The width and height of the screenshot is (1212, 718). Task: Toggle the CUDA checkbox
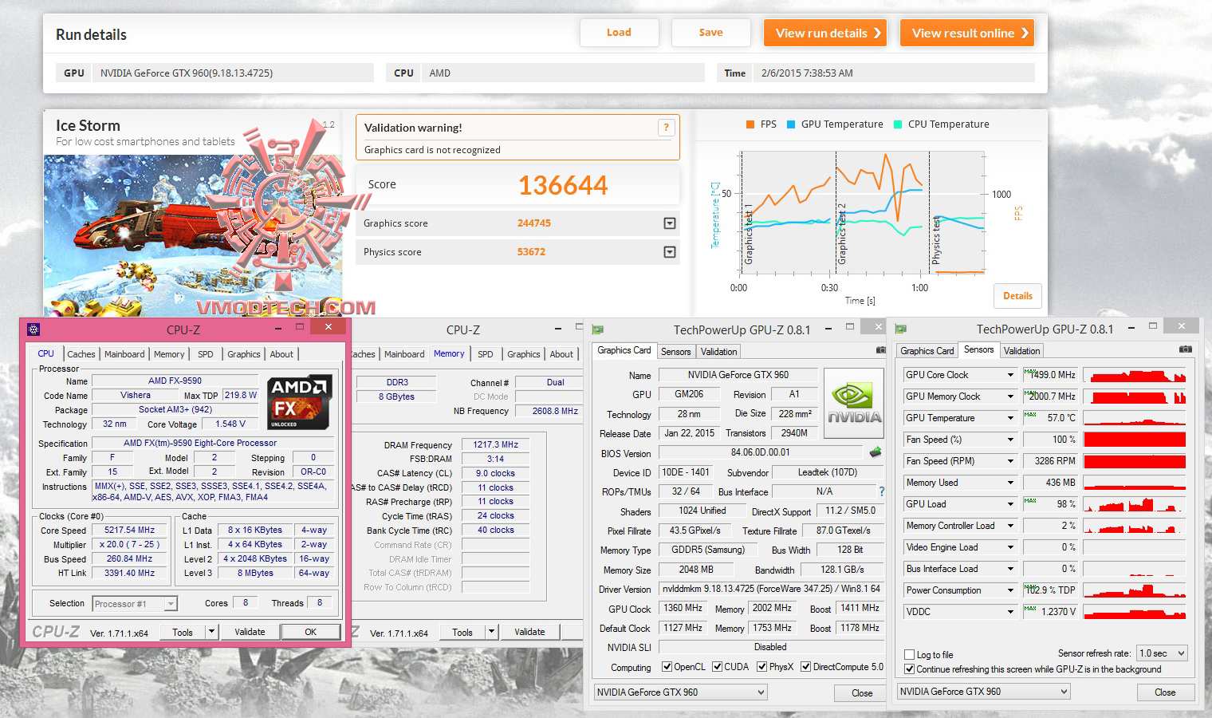[718, 667]
